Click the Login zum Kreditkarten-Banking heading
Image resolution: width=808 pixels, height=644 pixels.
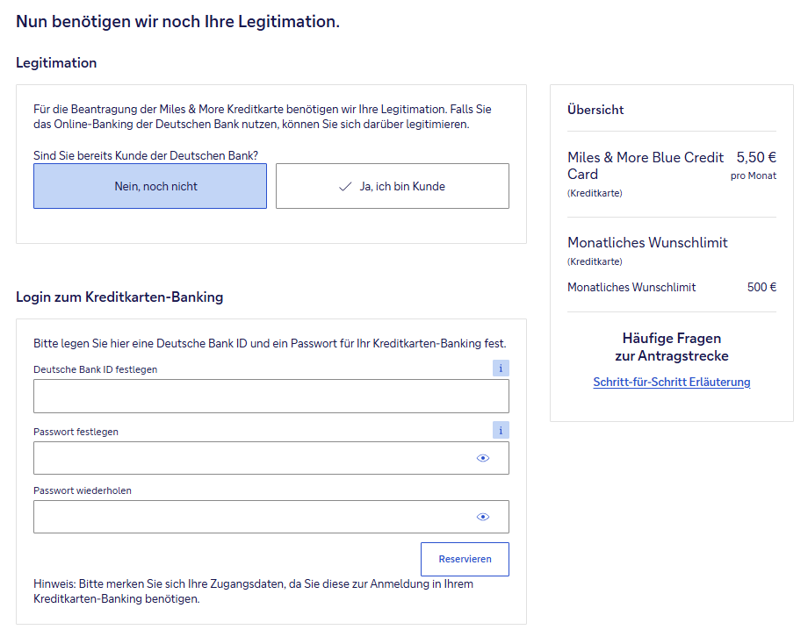119,297
